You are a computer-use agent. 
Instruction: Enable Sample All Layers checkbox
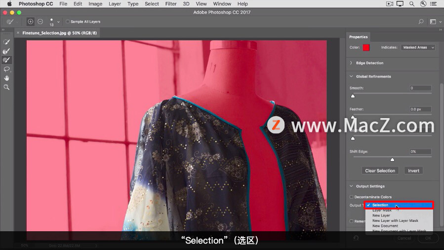(68, 22)
